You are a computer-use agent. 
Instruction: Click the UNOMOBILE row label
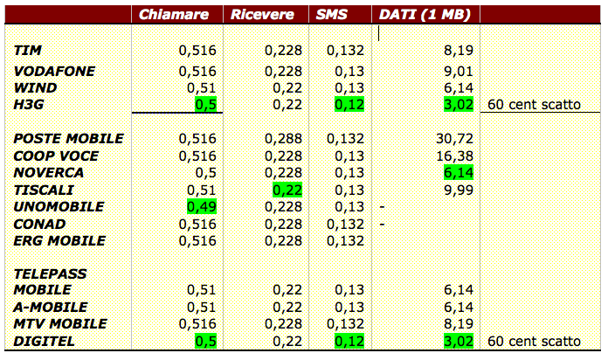tap(59, 207)
